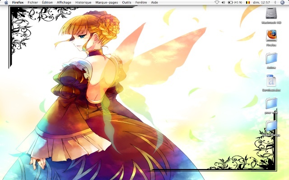Select the Sekai-Manga folder icon

pyautogui.click(x=271, y=126)
